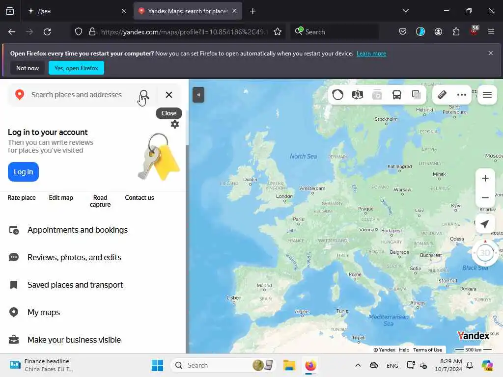This screenshot has width=503, height=377.
Task: Focus the Firefox Search box
Action: coord(335,32)
